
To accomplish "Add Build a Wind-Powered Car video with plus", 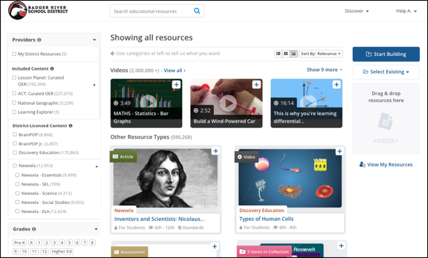I will click(256, 85).
